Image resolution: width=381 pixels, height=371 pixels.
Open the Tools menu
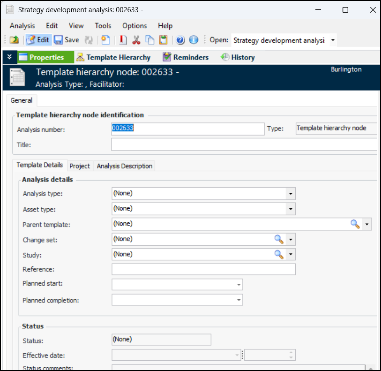tap(103, 26)
